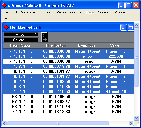This screenshot has width=141, height=128.
Task: Click the horizontal scrollbar left arrow
Action: (4, 124)
